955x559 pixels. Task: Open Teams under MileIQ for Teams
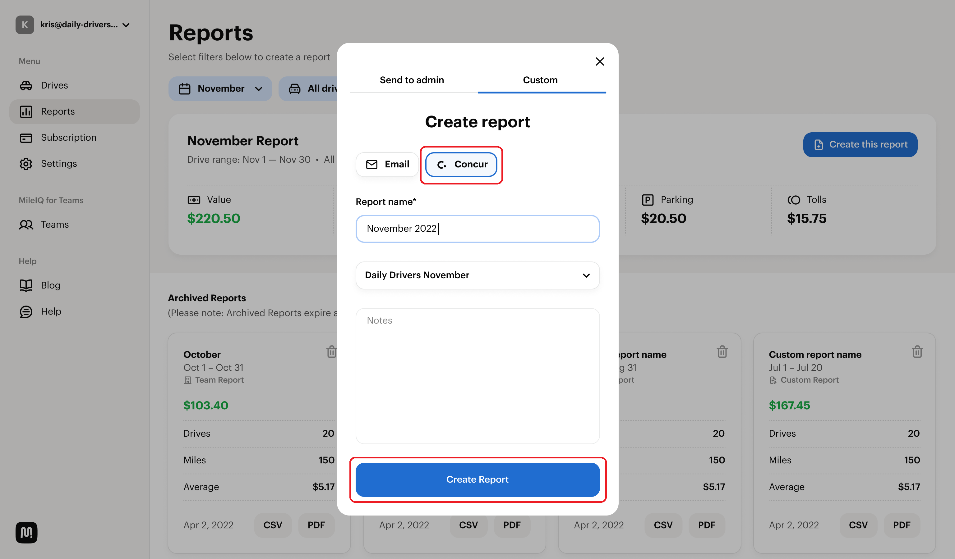(x=74, y=225)
